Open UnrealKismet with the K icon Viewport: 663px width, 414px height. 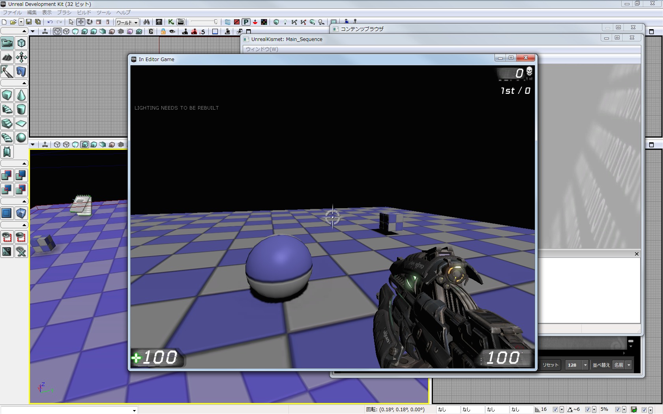[x=170, y=22]
